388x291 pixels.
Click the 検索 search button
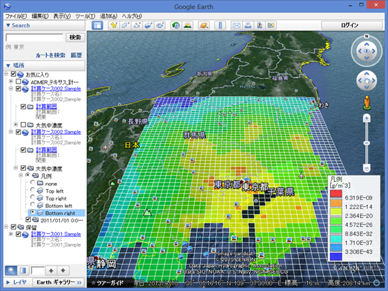click(75, 37)
